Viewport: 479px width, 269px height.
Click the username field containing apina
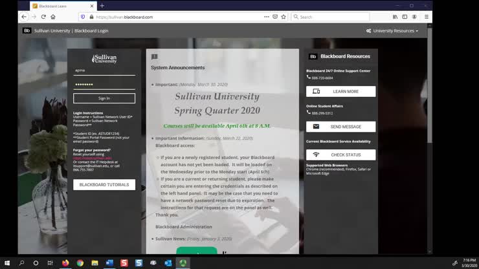104,70
